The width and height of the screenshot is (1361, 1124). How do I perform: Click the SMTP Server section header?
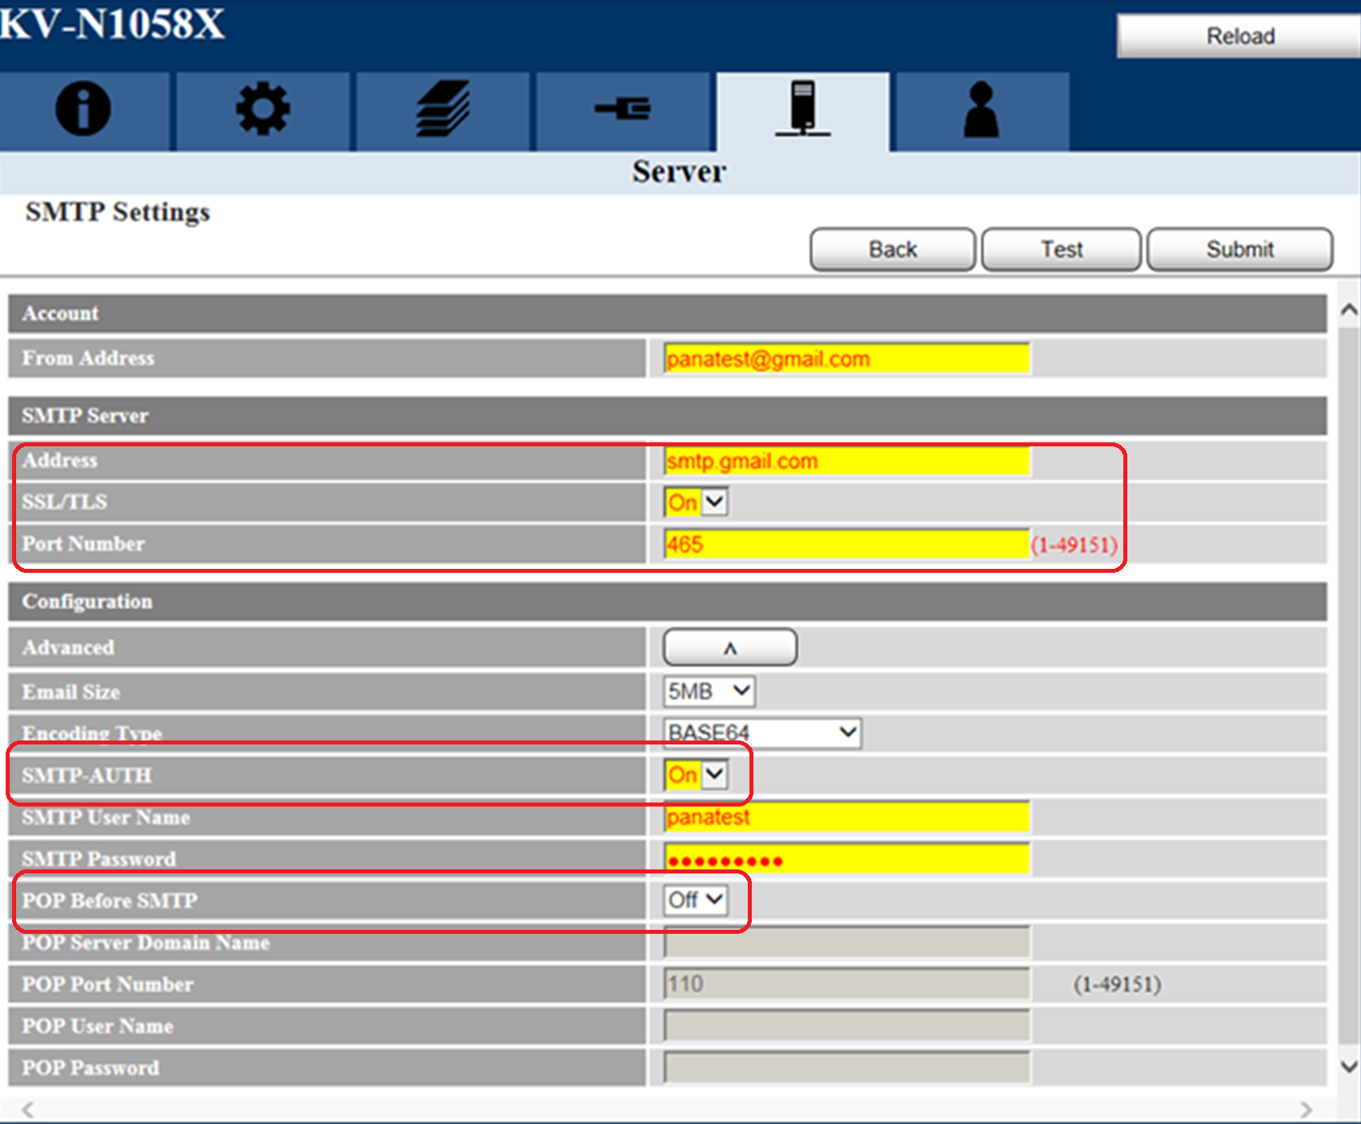667,416
